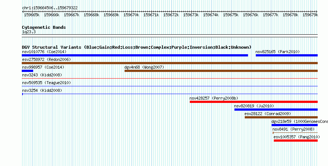Image resolution: width=328 pixels, height=166 pixels.
Task: Click the nsv820819 (Ju2010) label
Action: click(254, 106)
